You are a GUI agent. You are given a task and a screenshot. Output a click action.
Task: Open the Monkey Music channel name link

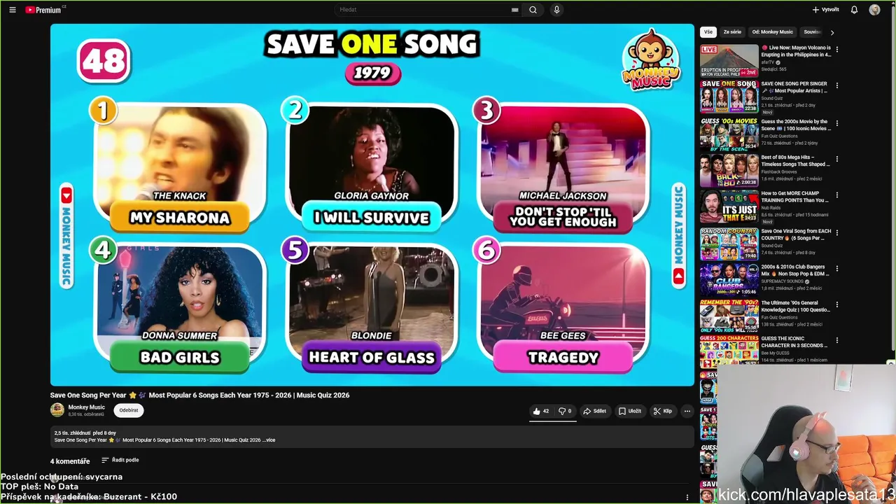[x=86, y=407]
